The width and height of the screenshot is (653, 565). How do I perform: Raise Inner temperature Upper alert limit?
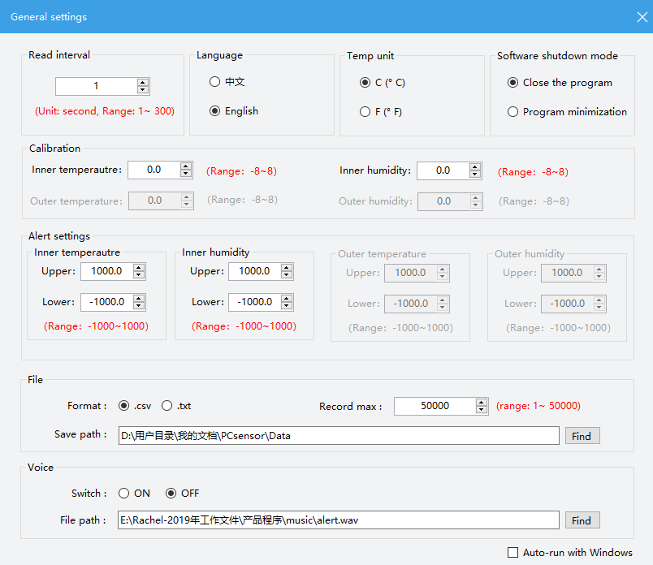pos(139,267)
